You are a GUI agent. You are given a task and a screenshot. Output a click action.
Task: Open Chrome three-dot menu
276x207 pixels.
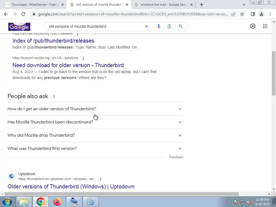tap(270, 14)
